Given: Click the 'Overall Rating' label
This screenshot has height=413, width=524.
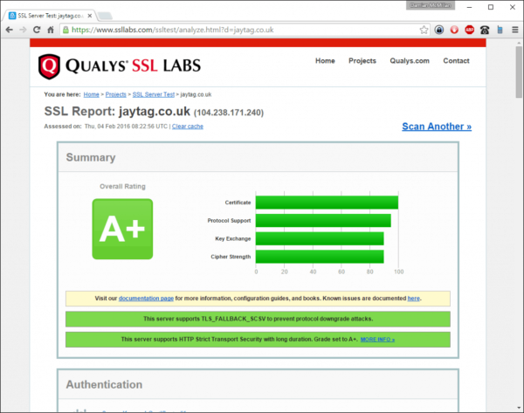Looking at the screenshot, I should coord(122,187).
